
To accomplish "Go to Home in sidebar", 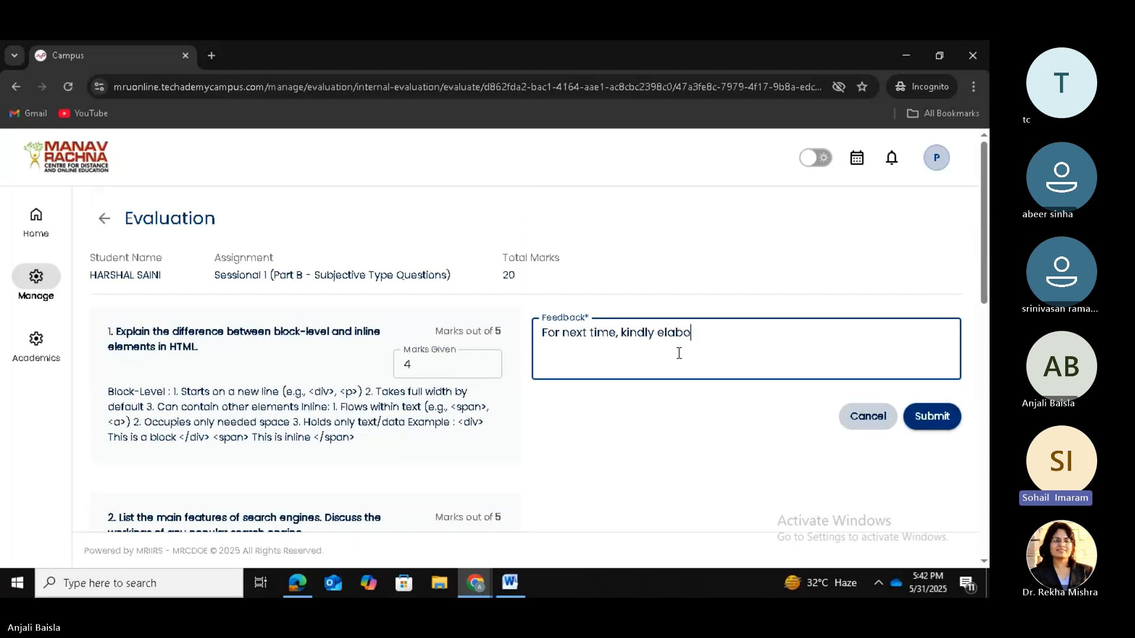I will [36, 222].
